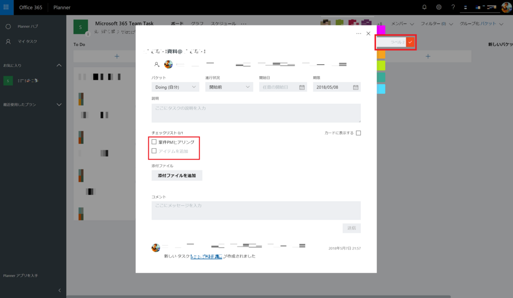Open the notifications bell

pyautogui.click(x=425, y=7)
